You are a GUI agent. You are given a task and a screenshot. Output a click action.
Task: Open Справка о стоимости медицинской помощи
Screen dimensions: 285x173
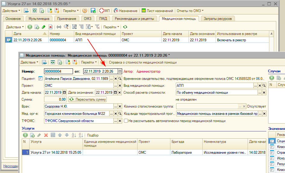143,62
